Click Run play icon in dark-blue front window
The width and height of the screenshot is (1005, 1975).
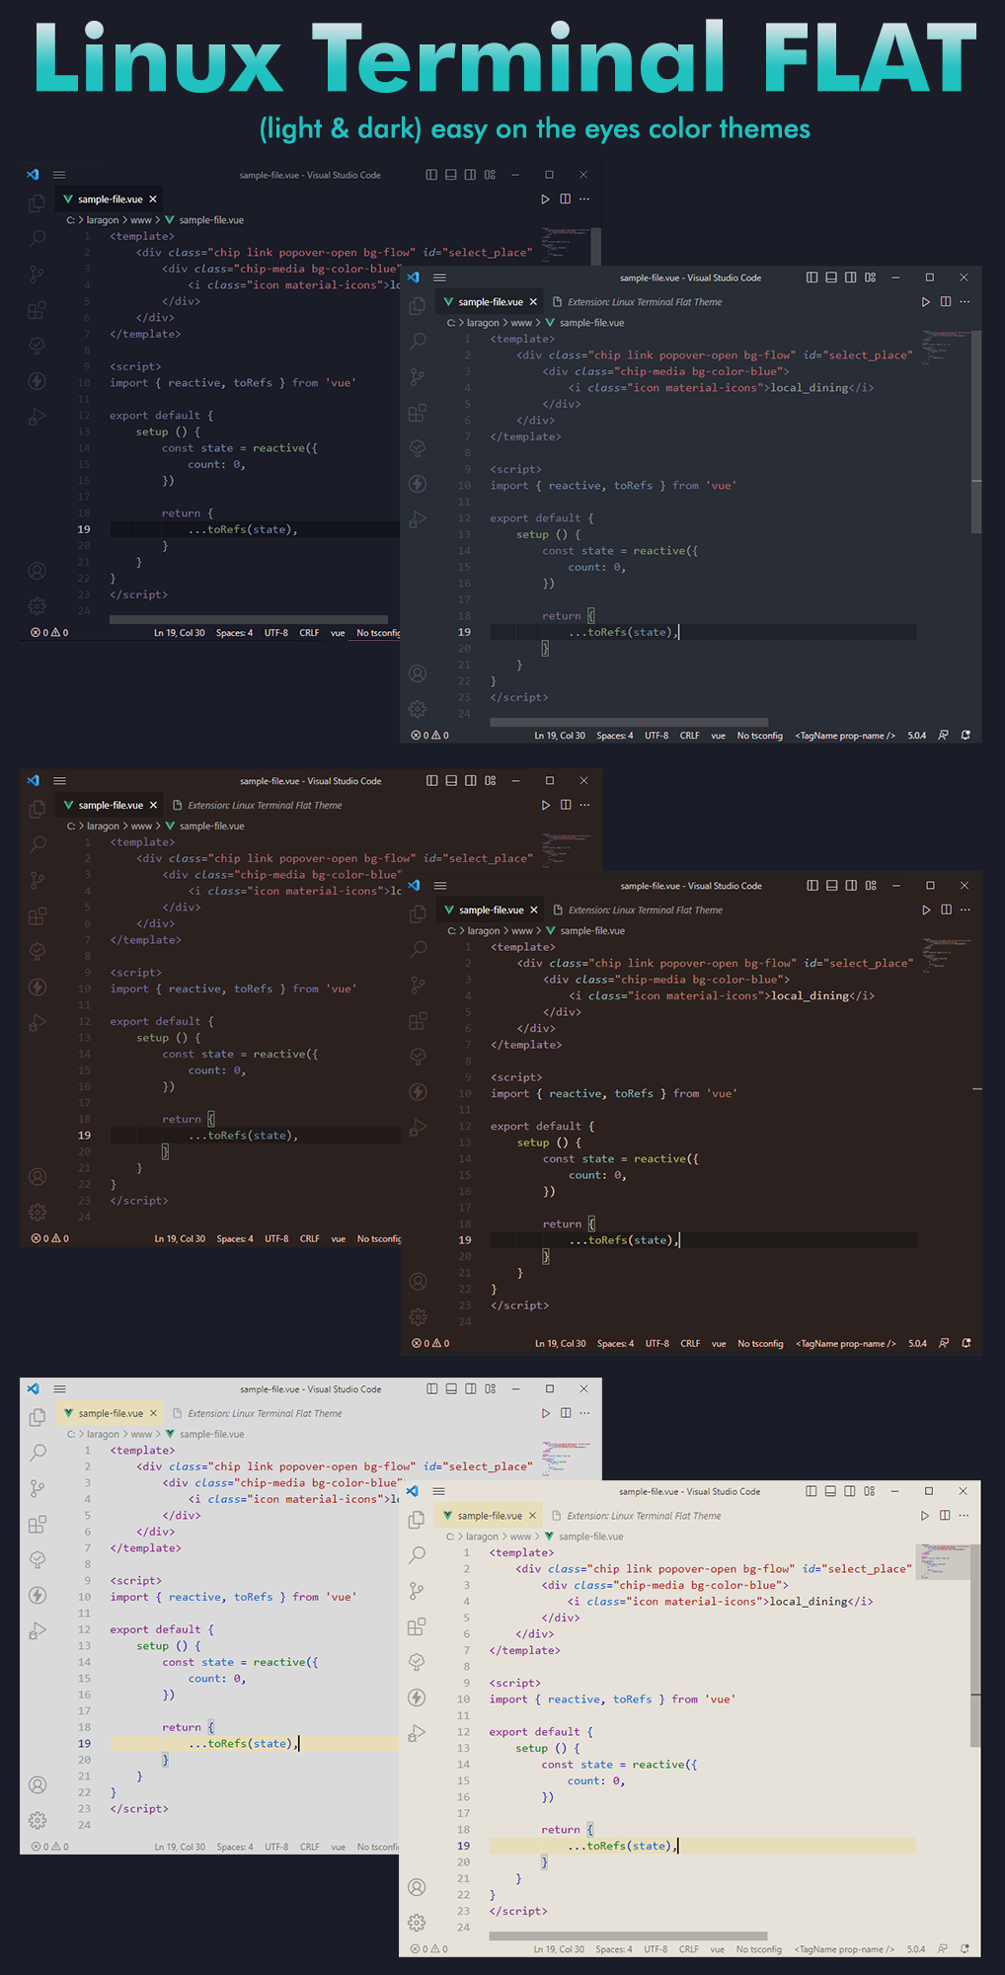pyautogui.click(x=926, y=302)
